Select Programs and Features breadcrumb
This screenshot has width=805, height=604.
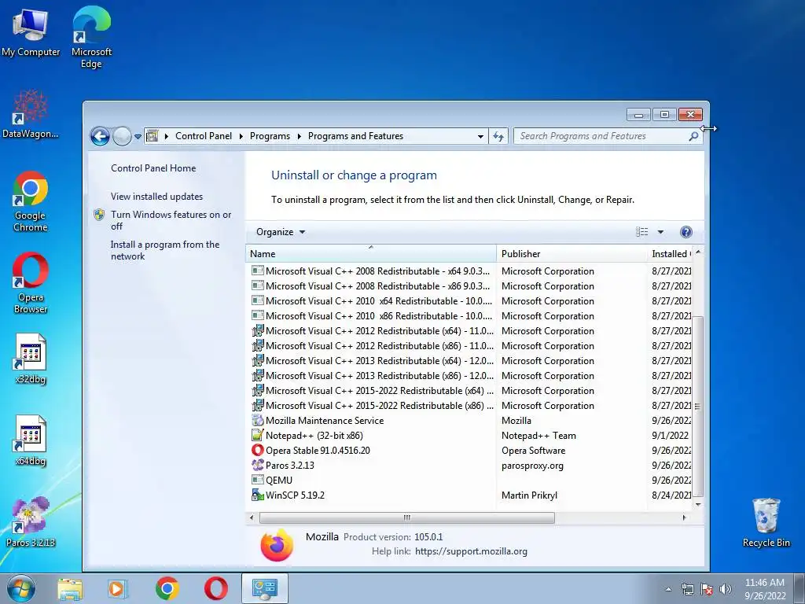[x=355, y=136]
